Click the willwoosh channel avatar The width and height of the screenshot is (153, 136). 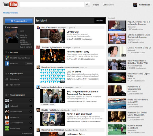[7, 106]
